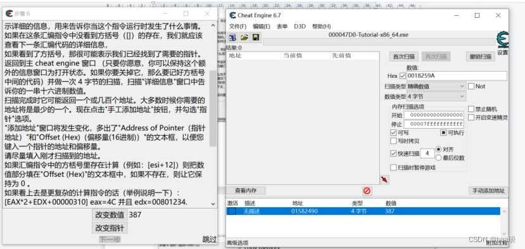Toggle the 快速扫描 checkbox
Viewport: 525px width, 249px height.
pos(394,153)
